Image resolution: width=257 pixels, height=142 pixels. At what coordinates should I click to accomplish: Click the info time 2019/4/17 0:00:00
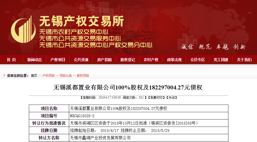(110, 98)
